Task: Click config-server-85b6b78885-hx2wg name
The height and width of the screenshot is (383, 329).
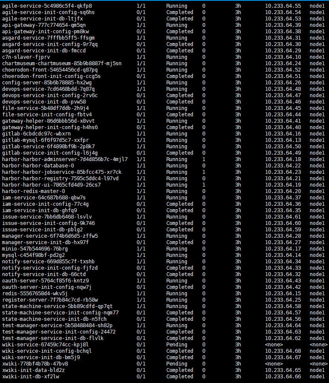Action: 47,83
